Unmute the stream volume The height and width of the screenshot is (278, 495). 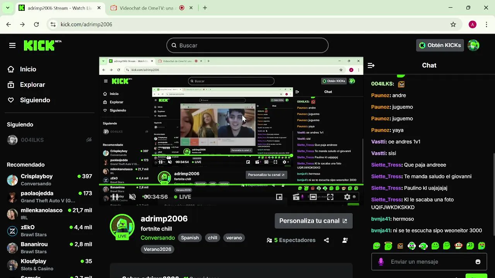[132, 197]
